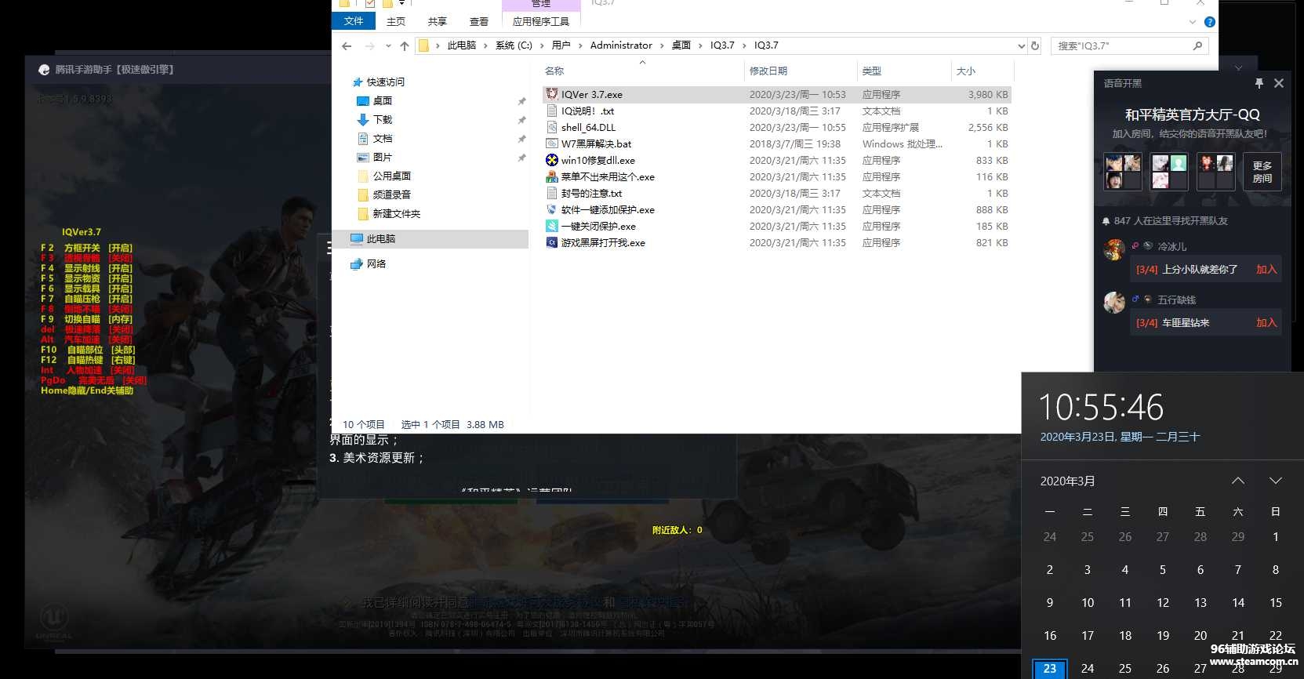Open 公用桌面 folder in sidebar

coord(391,176)
